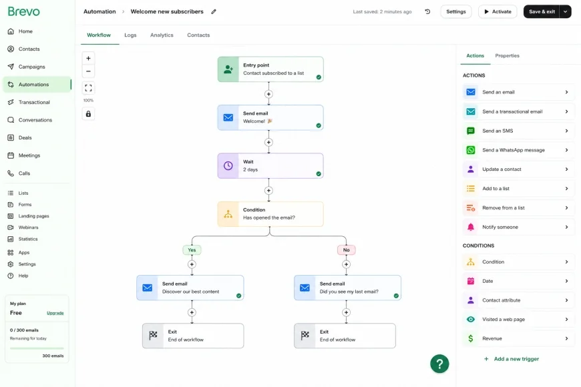Click the Upgrade plan link
Viewport: 581px width, 387px height.
(55, 313)
